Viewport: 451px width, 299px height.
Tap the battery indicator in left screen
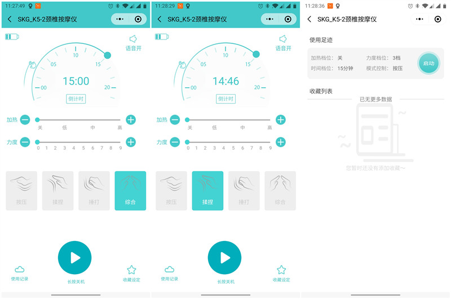[12, 37]
